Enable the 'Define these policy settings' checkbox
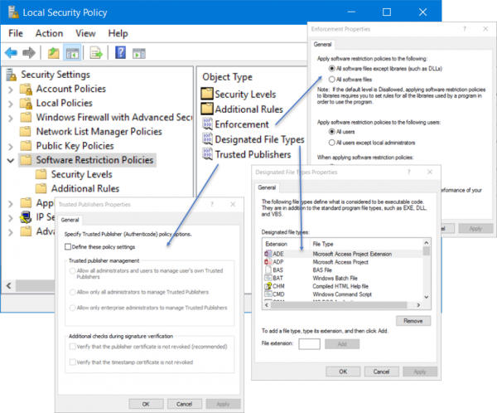 pos(68,247)
